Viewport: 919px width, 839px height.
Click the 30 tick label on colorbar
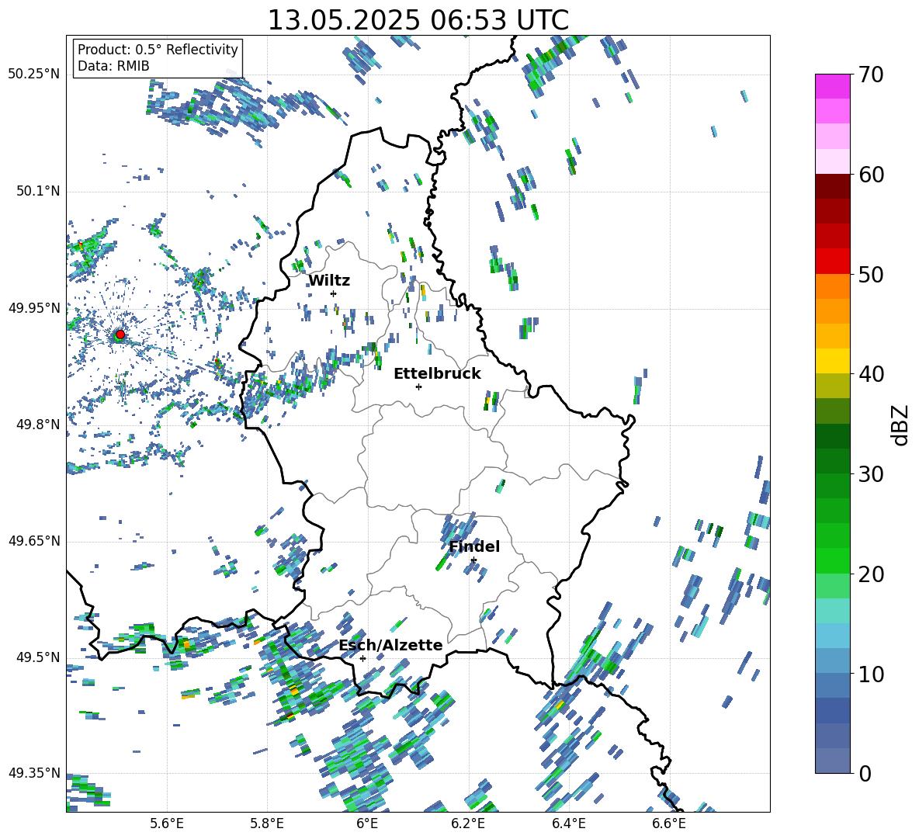coord(871,474)
